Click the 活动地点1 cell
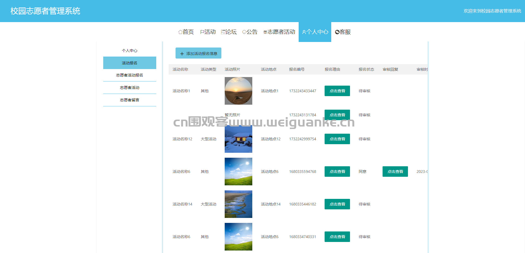Screen dimensions: 525x253 click(x=270, y=91)
